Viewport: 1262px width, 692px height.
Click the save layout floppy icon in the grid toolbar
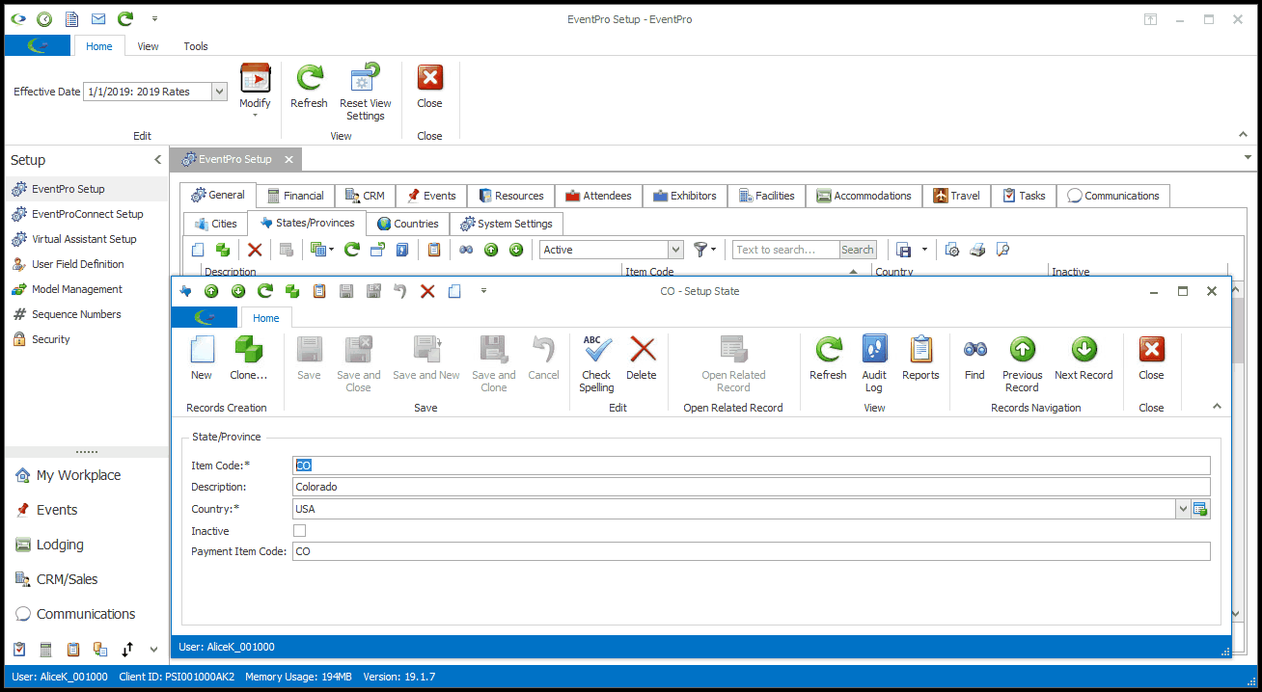click(904, 250)
